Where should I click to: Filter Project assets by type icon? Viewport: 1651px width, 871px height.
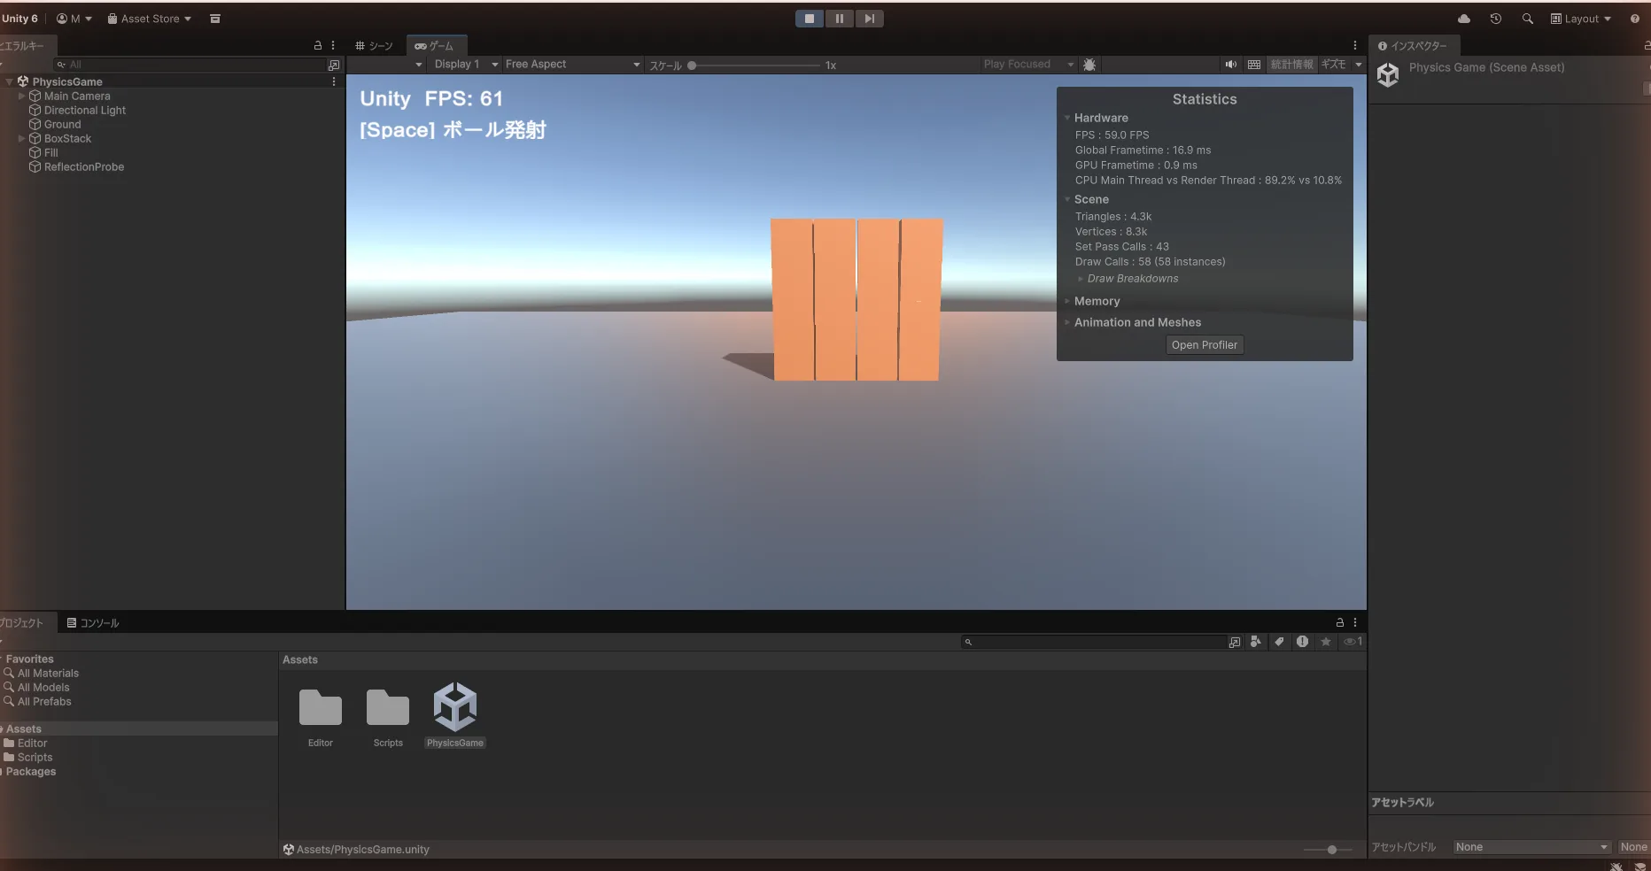pyautogui.click(x=1256, y=642)
